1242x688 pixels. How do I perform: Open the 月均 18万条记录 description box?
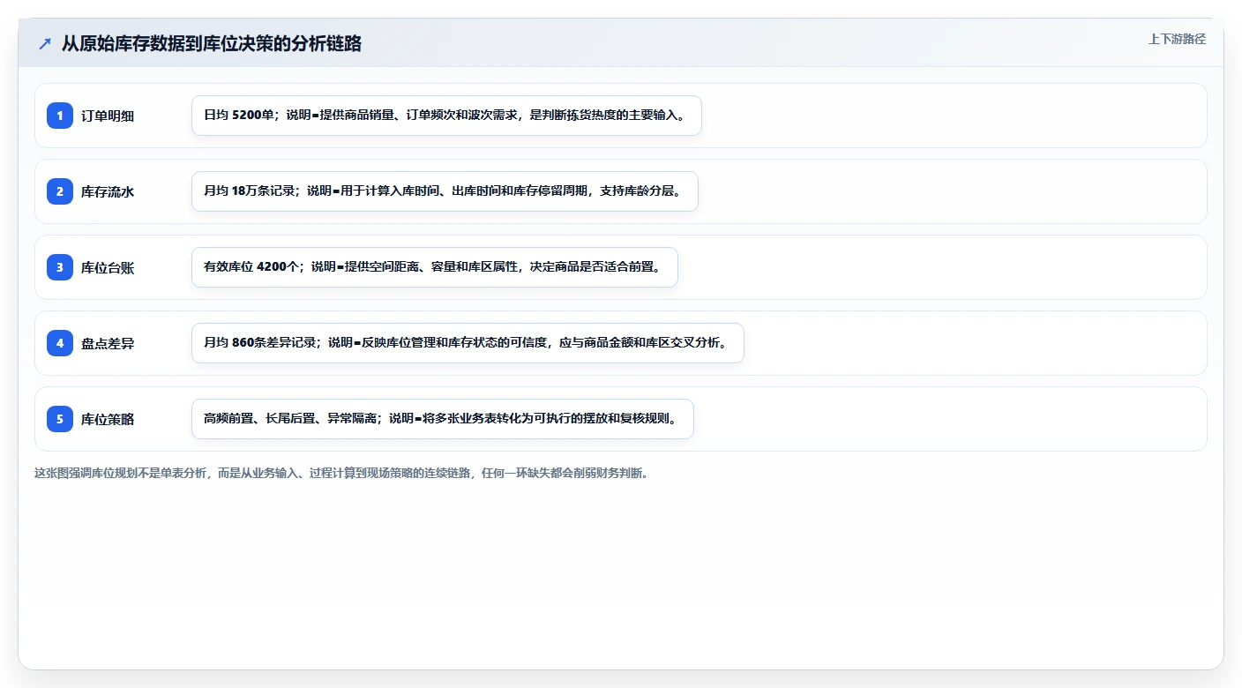445,191
